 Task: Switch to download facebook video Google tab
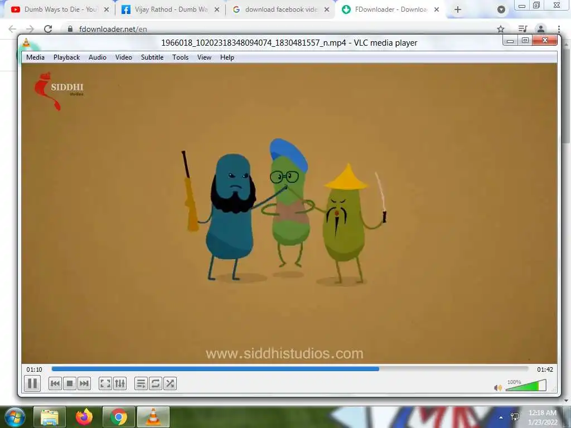280,9
